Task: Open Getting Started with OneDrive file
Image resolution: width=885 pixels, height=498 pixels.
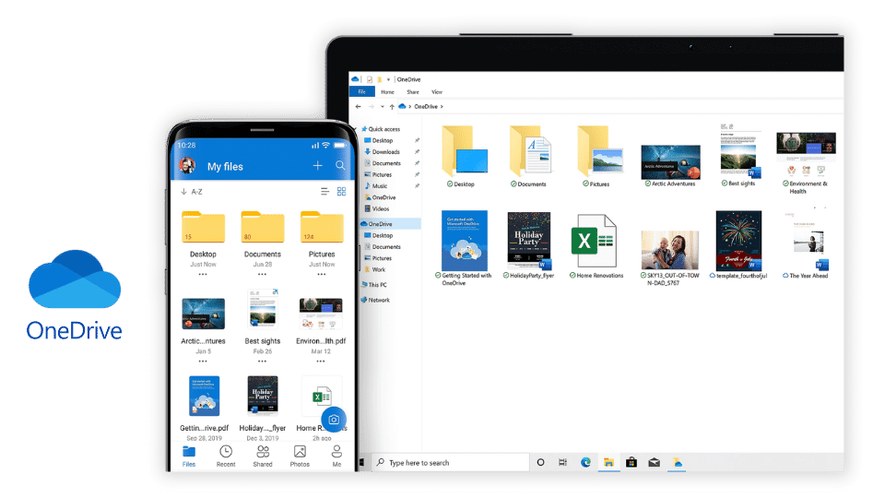Action: tap(465, 248)
